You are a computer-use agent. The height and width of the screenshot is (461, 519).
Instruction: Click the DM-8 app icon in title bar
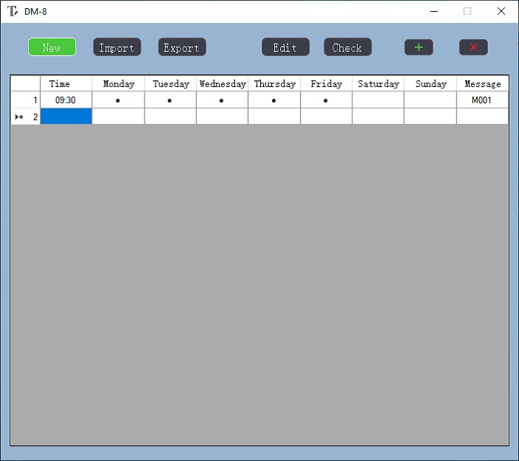coord(13,11)
